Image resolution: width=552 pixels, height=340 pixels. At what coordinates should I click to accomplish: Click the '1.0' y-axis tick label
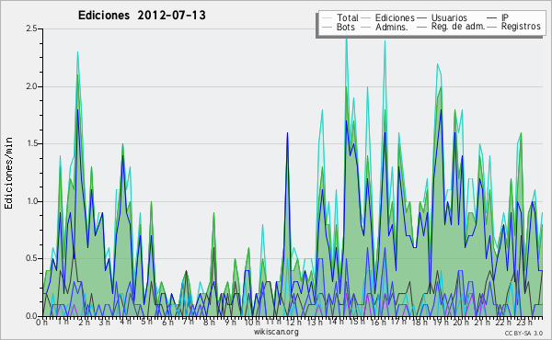pyautogui.click(x=31, y=201)
